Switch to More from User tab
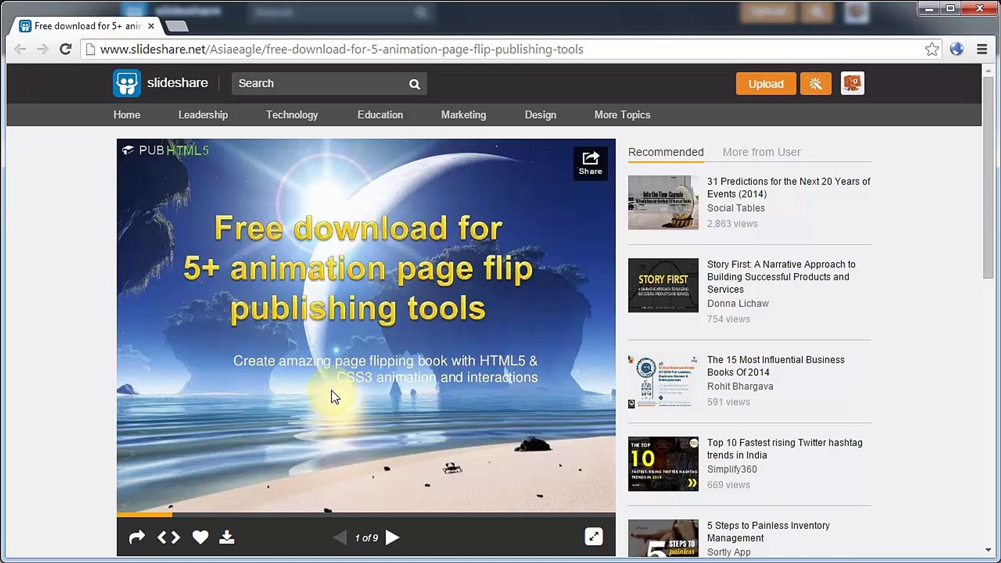This screenshot has width=1001, height=563. [x=761, y=152]
